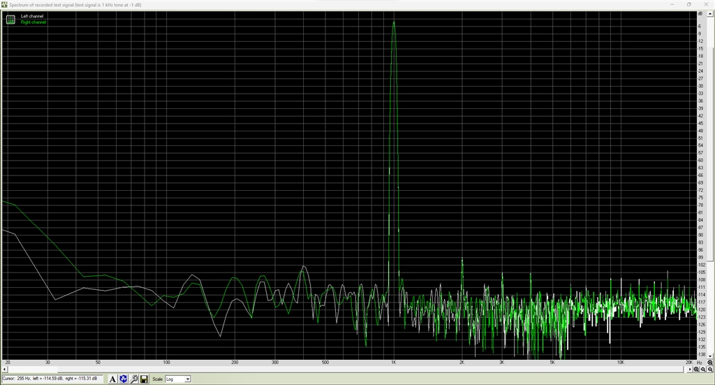This screenshot has height=385, width=715.
Task: Click the cursor readout '295 Hz' status field
Action: (53, 379)
